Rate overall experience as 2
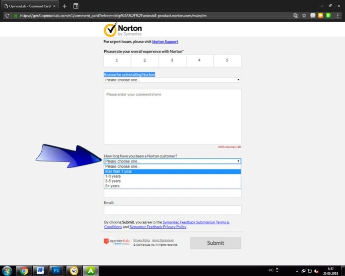Viewport: 345px width, 276px height. coord(145,61)
